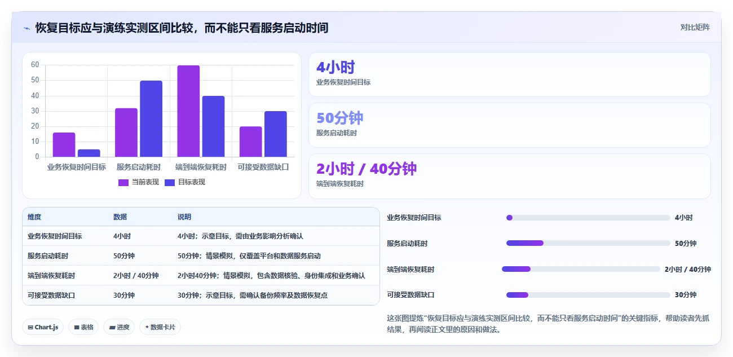Select the Chart.js chip
Viewport: 733px width, 357px height.
click(43, 327)
